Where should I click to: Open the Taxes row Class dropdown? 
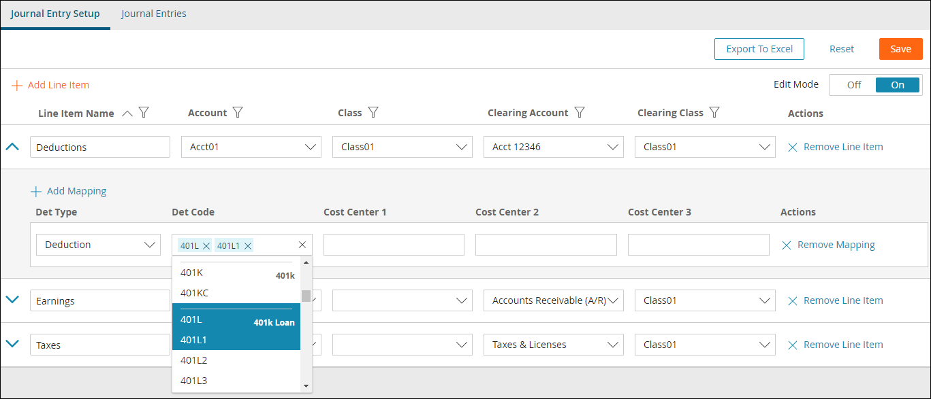pyautogui.click(x=403, y=345)
